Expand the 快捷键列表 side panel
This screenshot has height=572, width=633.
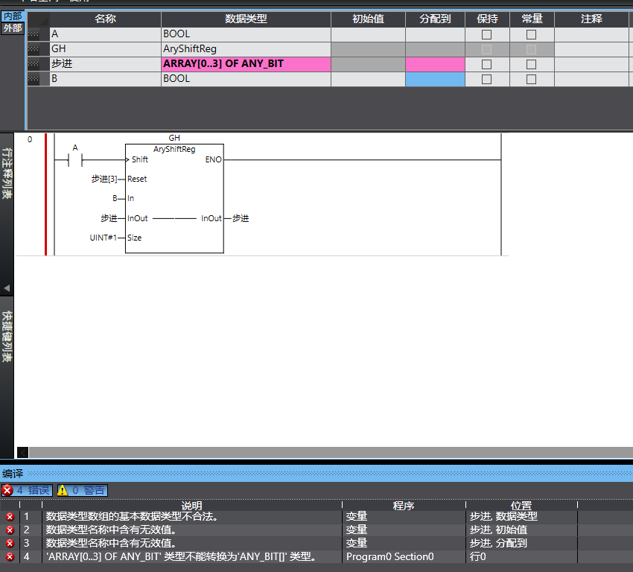(7, 335)
